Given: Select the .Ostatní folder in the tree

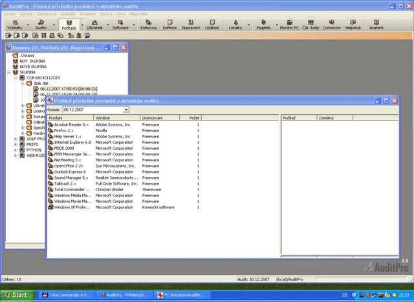Looking at the screenshot, I should coord(27,56).
